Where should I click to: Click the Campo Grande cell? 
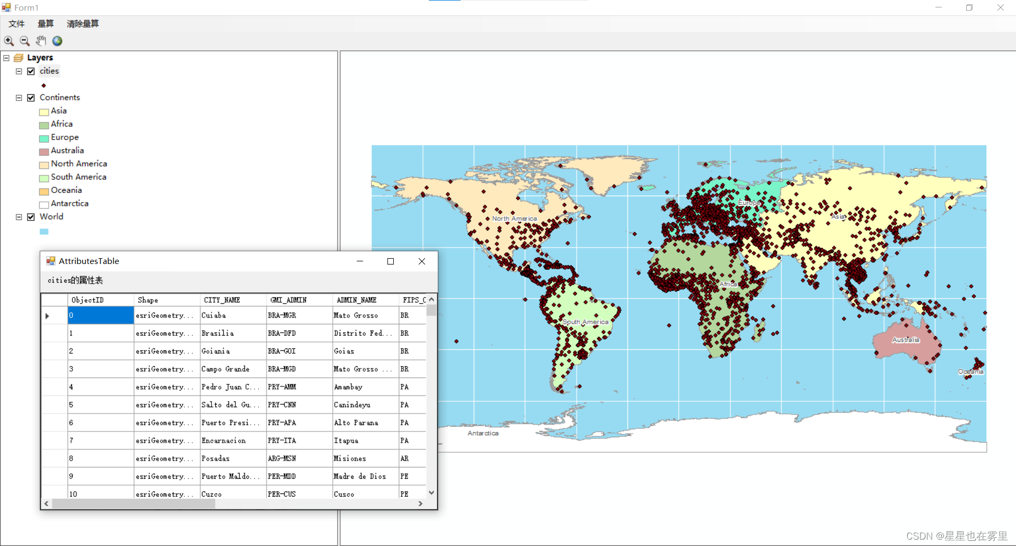233,369
